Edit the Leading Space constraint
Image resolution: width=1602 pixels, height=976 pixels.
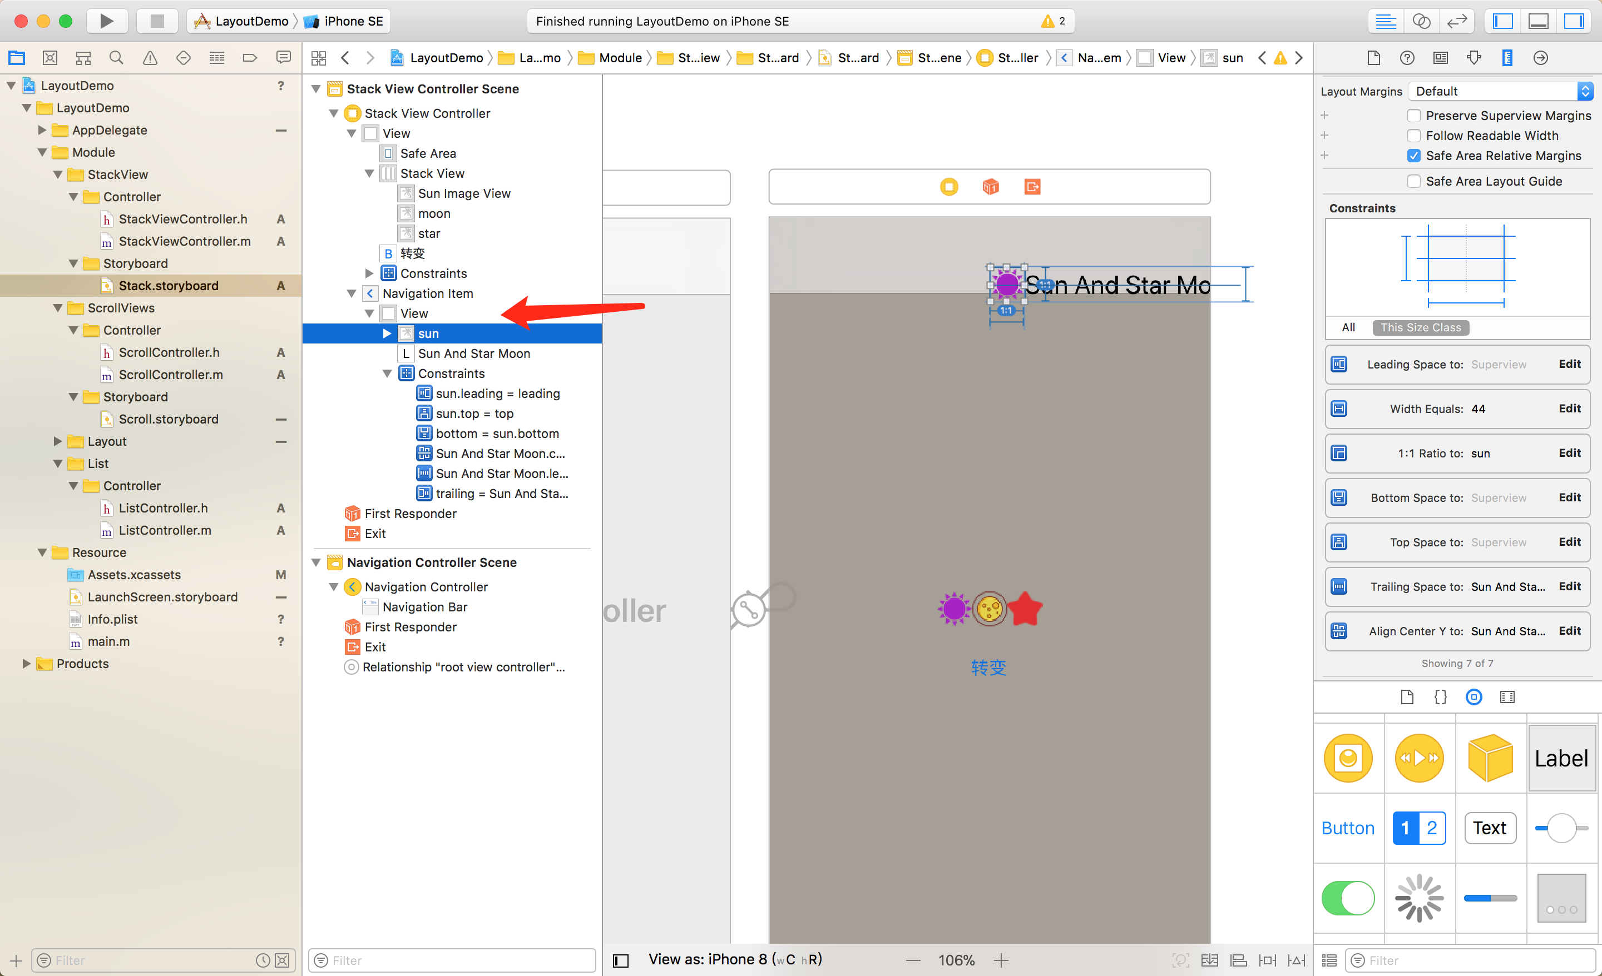click(x=1569, y=365)
